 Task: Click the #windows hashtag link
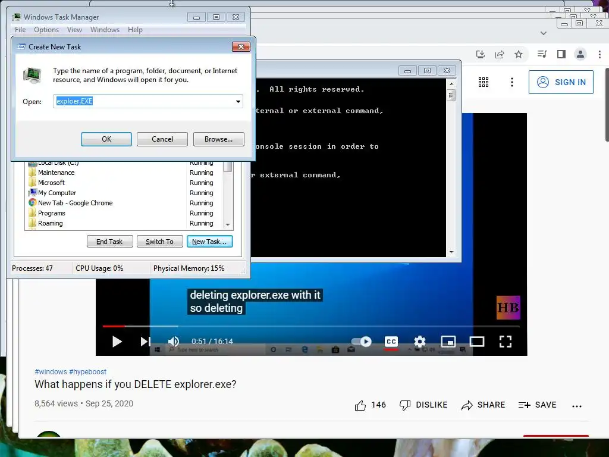tap(51, 371)
